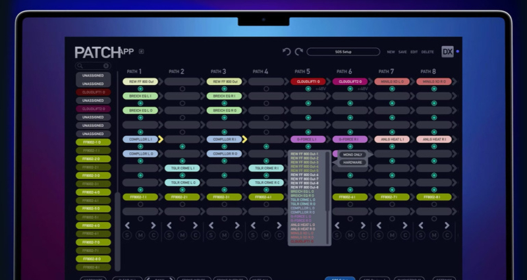Click the dropdown list scrollbar
The image size is (527, 280).
click(x=327, y=182)
